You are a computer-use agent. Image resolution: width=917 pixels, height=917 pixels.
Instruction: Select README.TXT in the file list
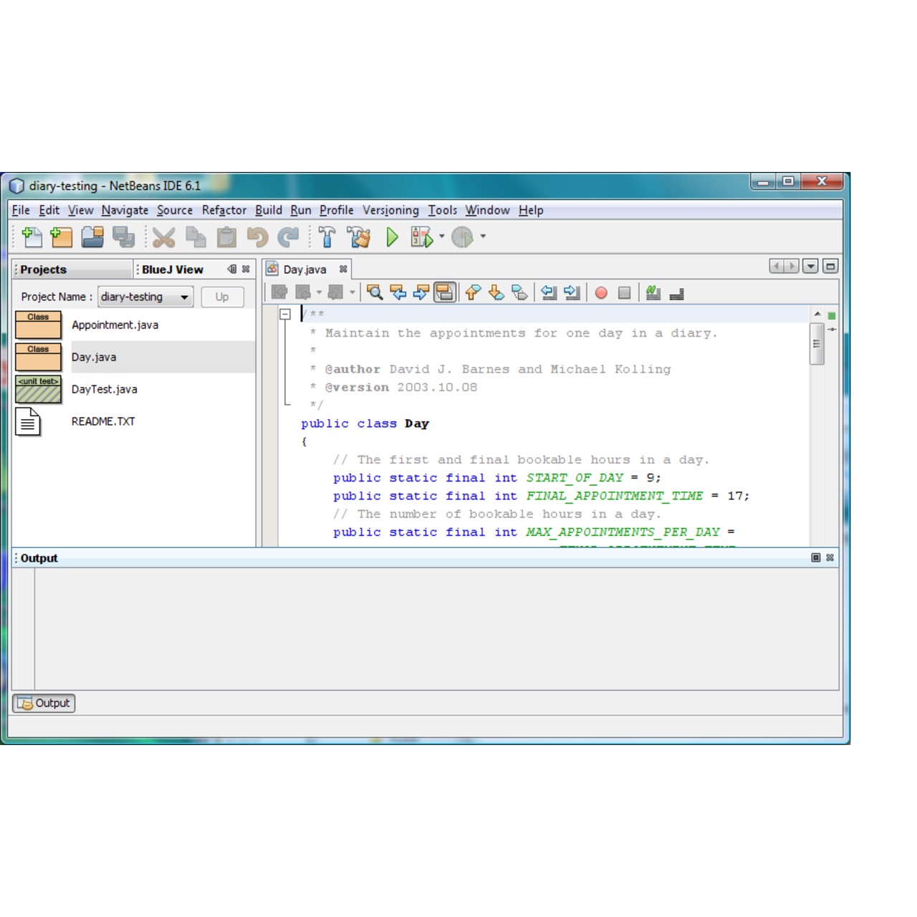pyautogui.click(x=134, y=421)
